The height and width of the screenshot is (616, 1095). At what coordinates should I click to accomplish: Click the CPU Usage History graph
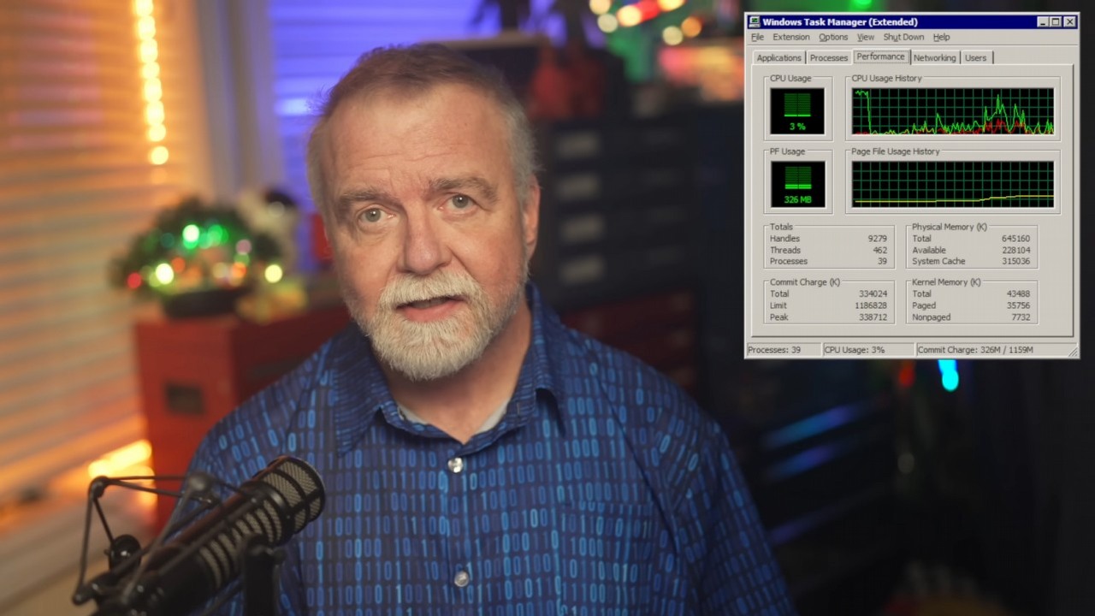(x=951, y=111)
